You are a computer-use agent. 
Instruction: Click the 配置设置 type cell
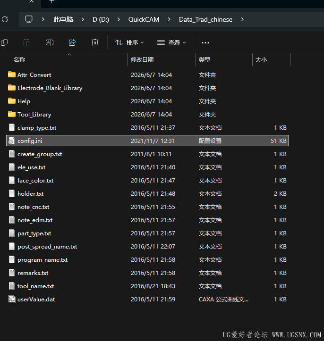pyautogui.click(x=210, y=141)
